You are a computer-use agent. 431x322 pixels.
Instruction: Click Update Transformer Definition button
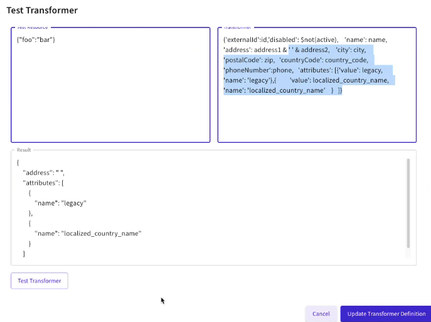(x=385, y=313)
